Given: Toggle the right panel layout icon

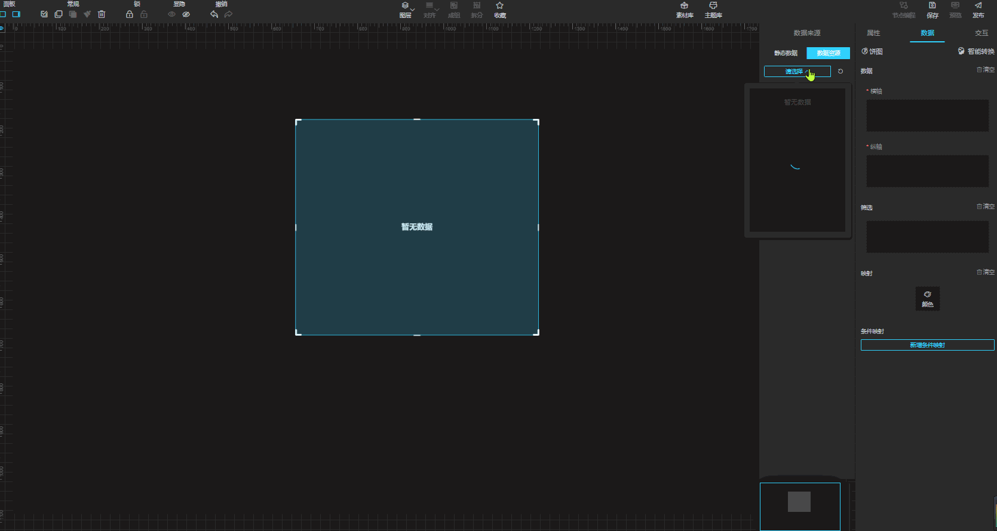Looking at the screenshot, I should (x=16, y=14).
